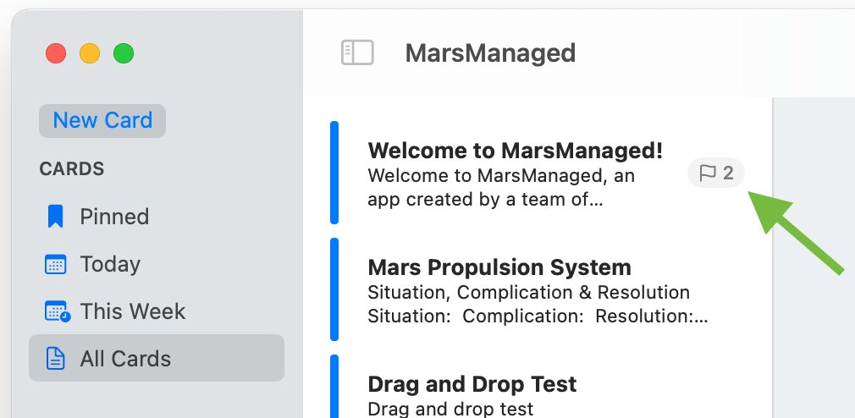Click the green full-screen window button
Screen dimensions: 855x418
point(124,53)
